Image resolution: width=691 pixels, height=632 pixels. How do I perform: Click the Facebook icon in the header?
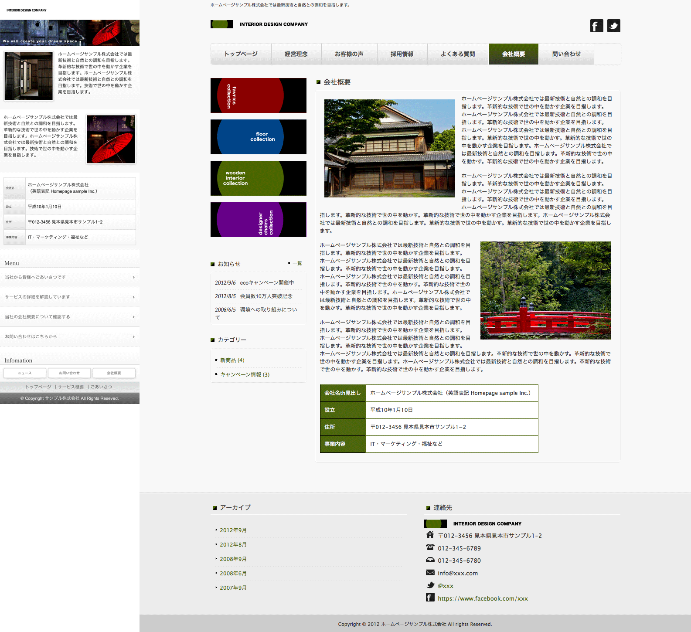coord(596,26)
